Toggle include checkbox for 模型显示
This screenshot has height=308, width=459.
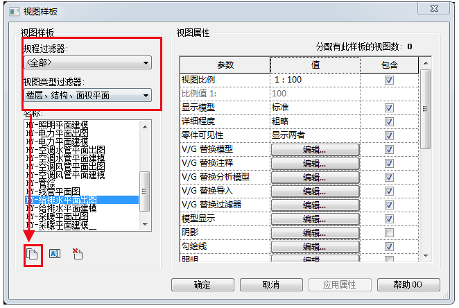click(x=389, y=219)
